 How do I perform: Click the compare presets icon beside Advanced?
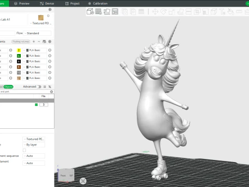pos(50,87)
